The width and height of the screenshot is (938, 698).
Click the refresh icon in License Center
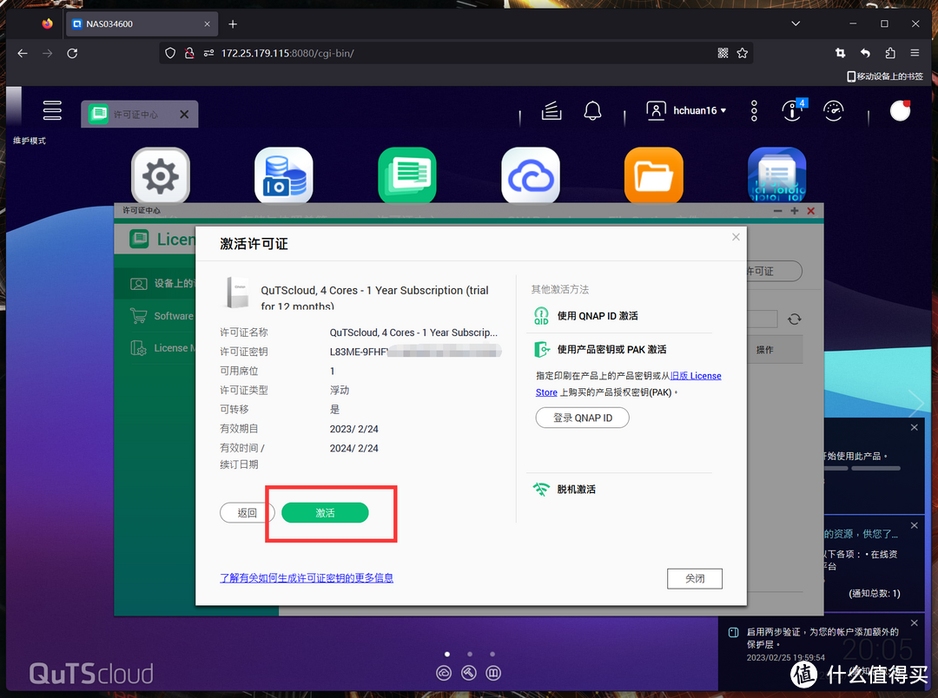pyautogui.click(x=795, y=319)
